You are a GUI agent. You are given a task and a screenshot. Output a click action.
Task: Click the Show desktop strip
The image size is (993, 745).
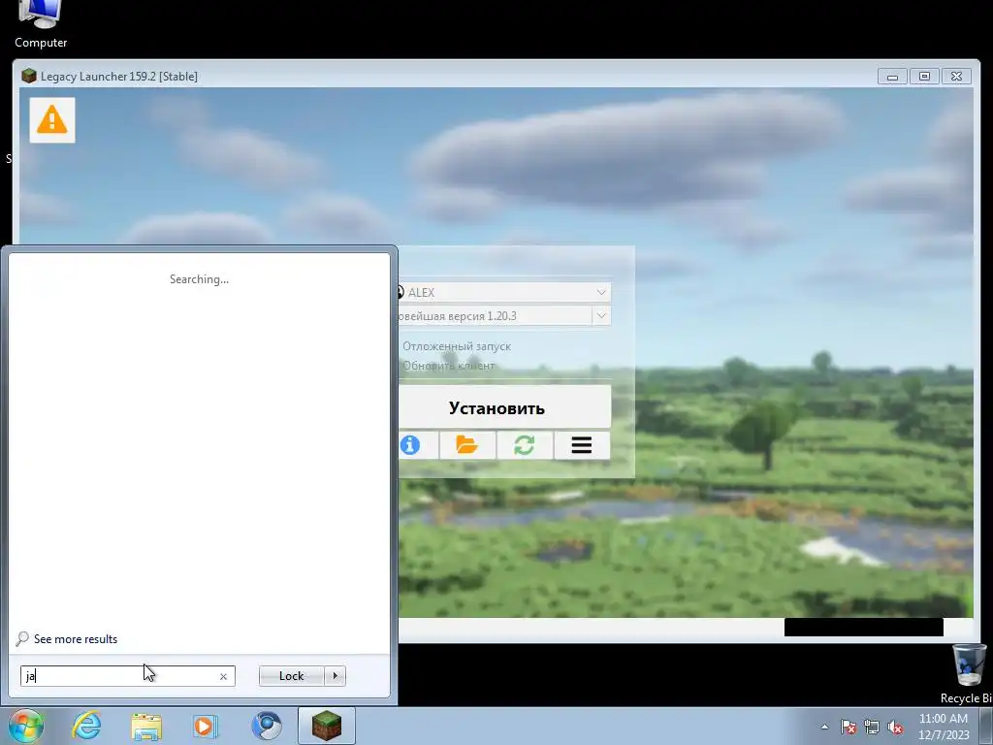pos(986,726)
